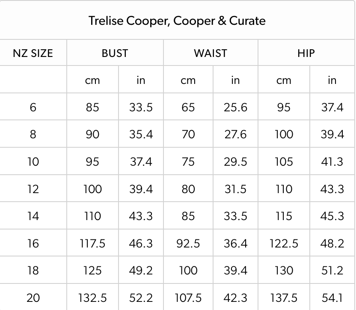This screenshot has height=310, width=356.
Task: Click the waist value 92.5 cm cell
Action: tap(188, 244)
